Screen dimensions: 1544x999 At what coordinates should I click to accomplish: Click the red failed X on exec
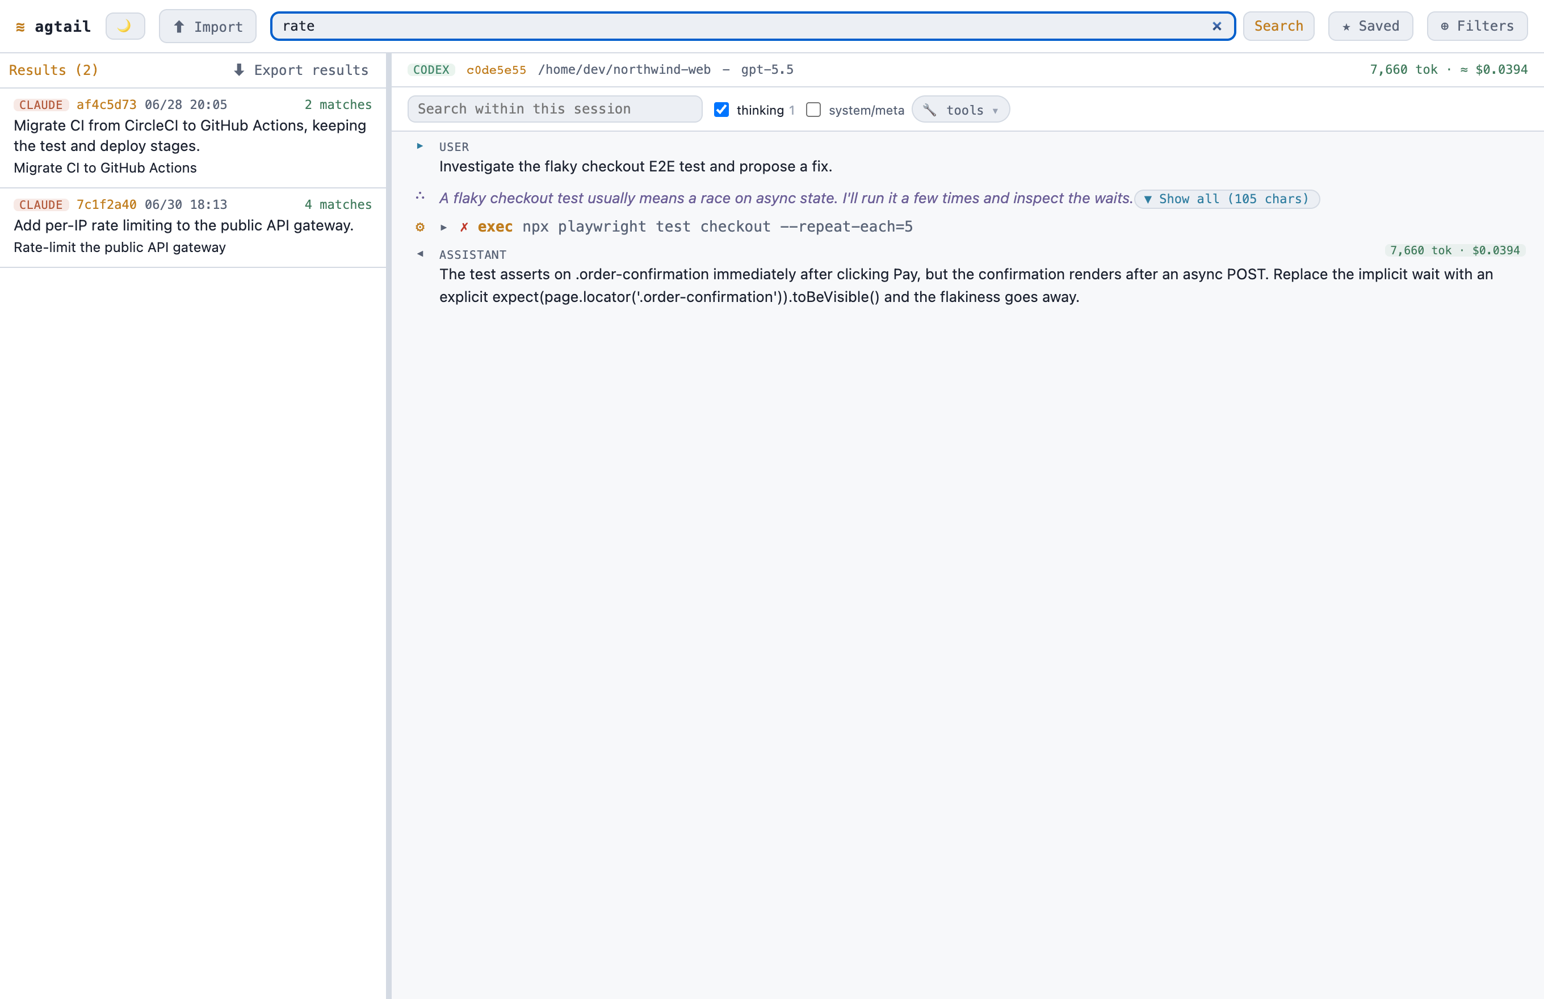464,227
